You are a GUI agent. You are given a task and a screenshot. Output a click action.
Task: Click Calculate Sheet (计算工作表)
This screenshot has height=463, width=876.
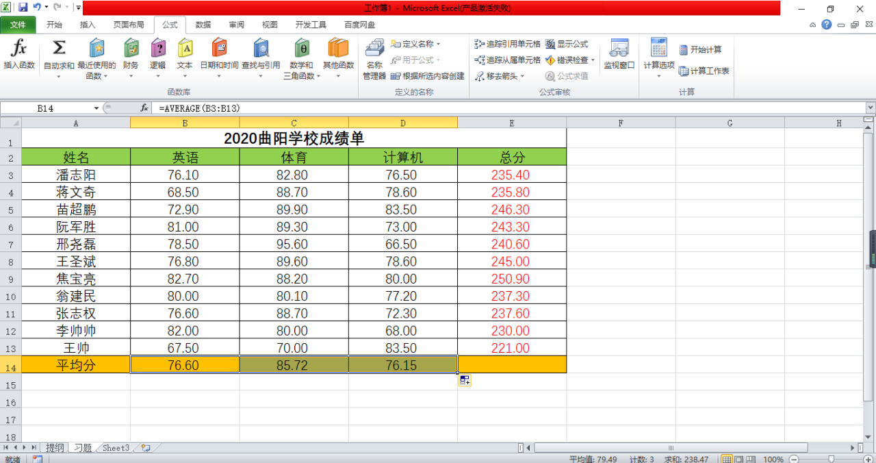coord(704,71)
